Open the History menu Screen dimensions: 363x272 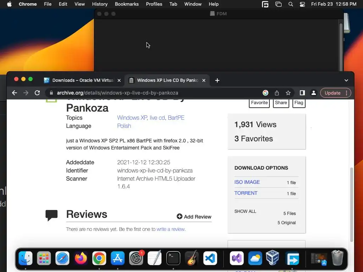click(100, 4)
